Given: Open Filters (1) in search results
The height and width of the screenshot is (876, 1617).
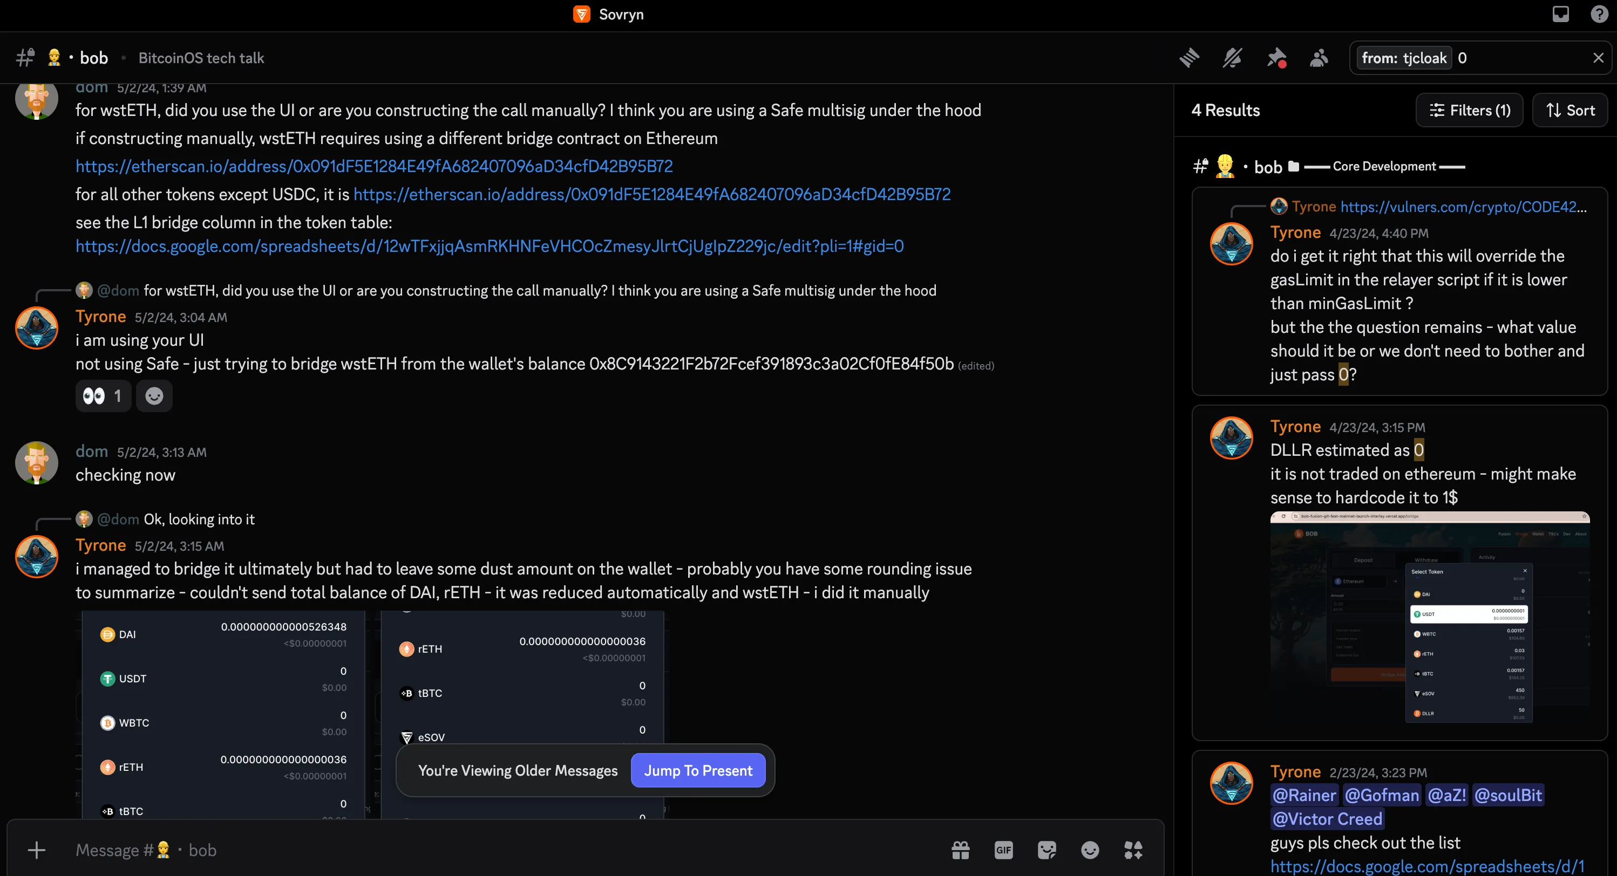Looking at the screenshot, I should [1469, 111].
